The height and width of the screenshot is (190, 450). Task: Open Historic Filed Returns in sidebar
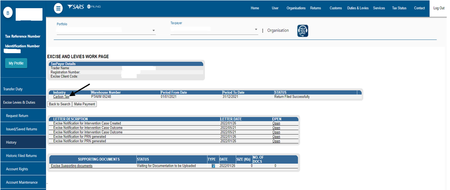coord(23,156)
